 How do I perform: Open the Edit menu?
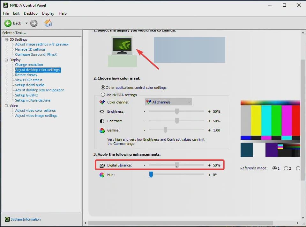[16, 13]
